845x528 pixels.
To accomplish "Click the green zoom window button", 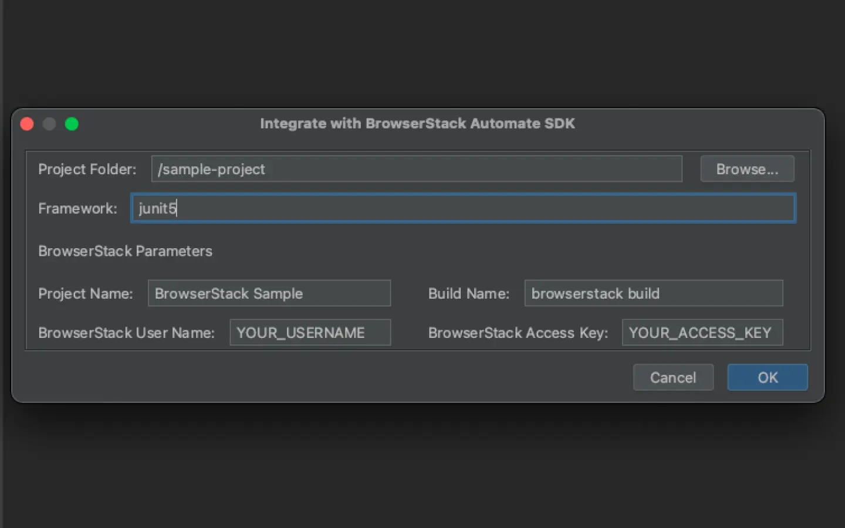I will (x=72, y=124).
